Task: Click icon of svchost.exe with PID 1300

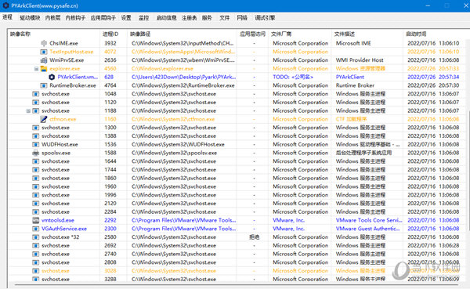Action: 36,128
